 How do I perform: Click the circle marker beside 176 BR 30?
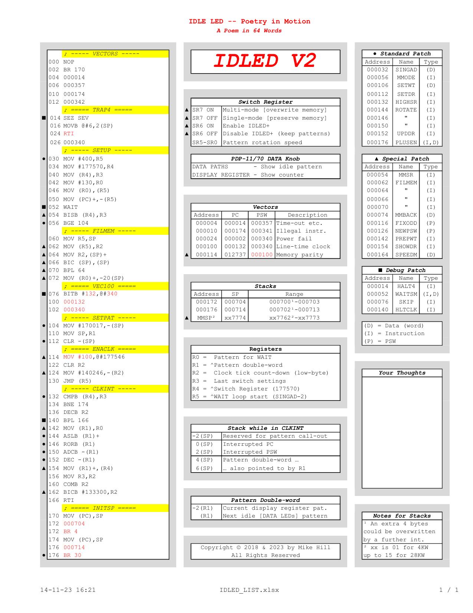(x=44, y=555)
